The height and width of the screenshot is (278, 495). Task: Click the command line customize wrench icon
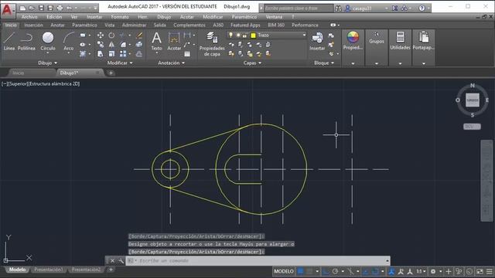121,261
